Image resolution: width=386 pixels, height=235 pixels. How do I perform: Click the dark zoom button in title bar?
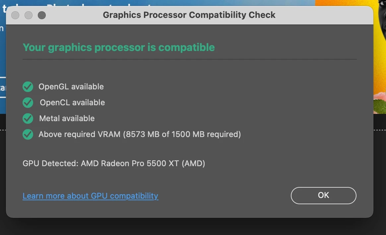click(42, 15)
